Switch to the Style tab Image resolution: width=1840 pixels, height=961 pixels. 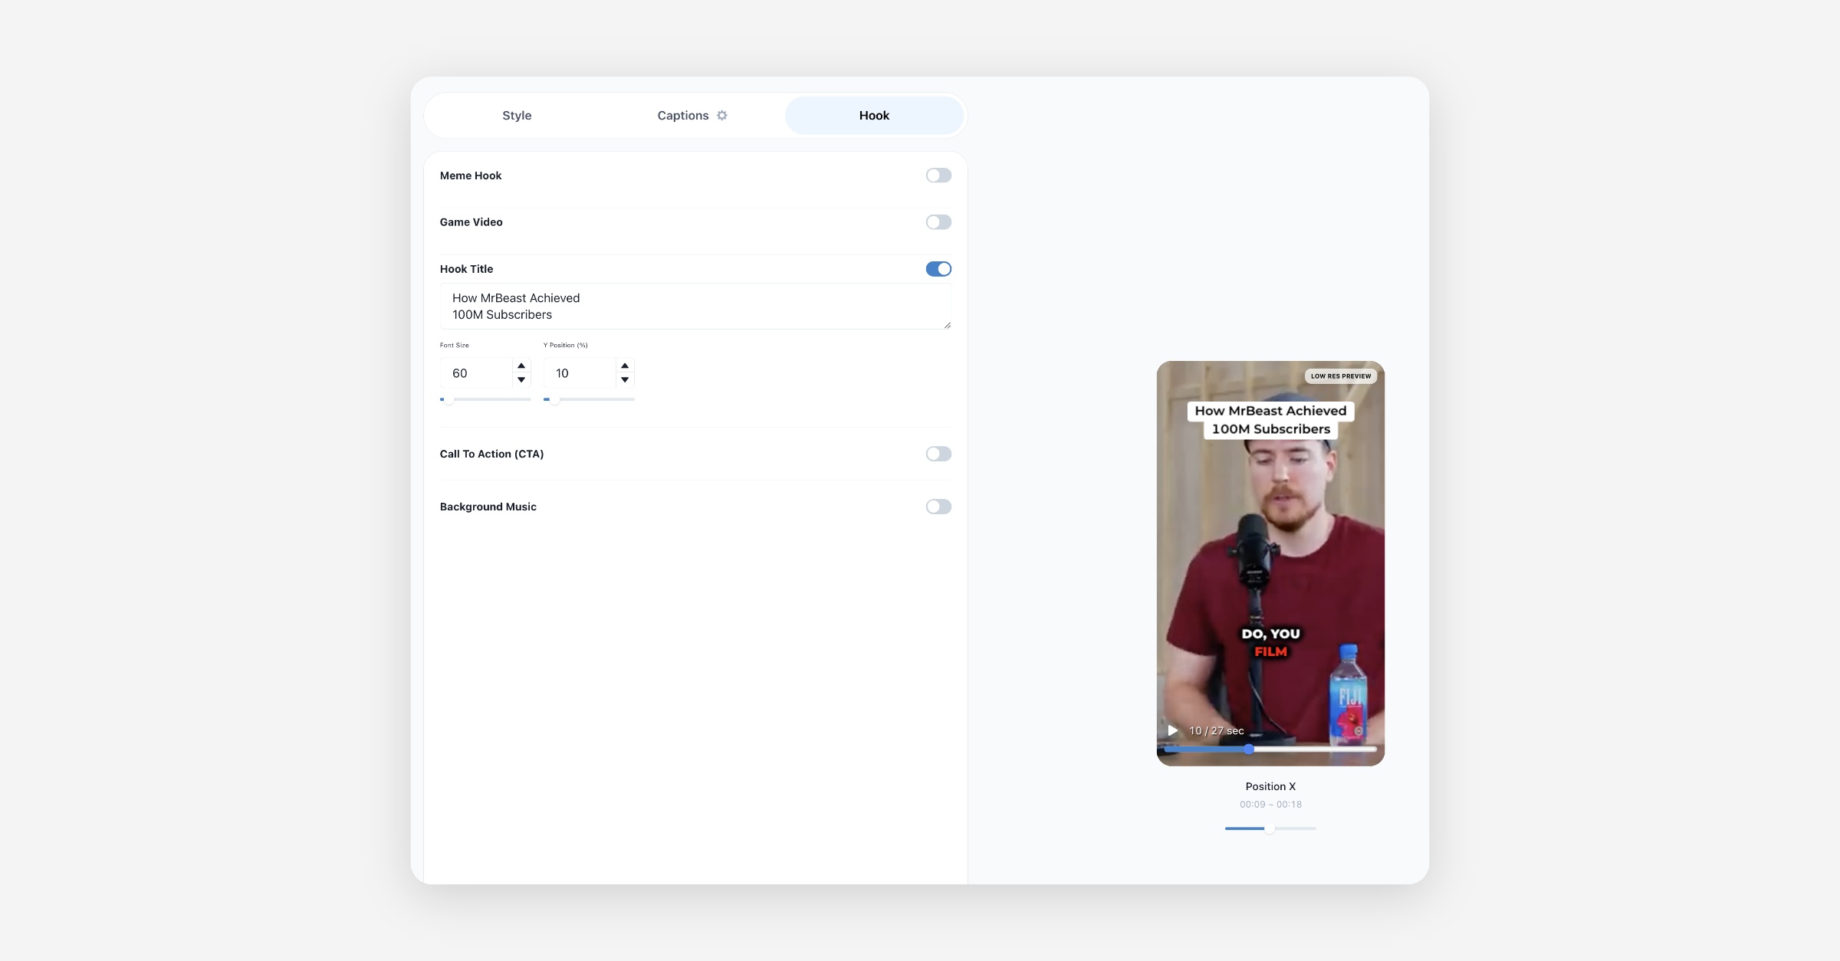pyautogui.click(x=517, y=116)
